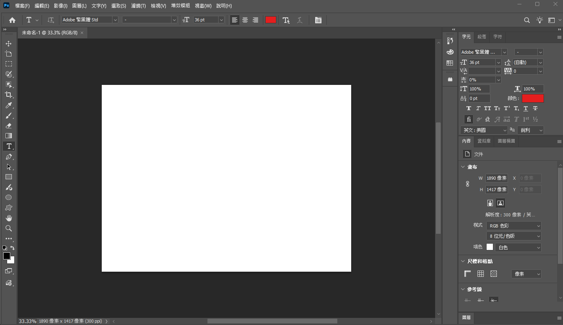The image size is (563, 325).
Task: Select the Move tool
Action: coord(9,43)
